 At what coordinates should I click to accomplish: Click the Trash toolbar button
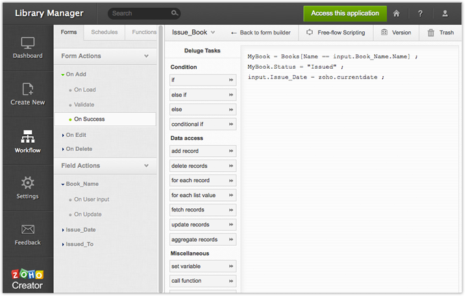[x=440, y=32]
